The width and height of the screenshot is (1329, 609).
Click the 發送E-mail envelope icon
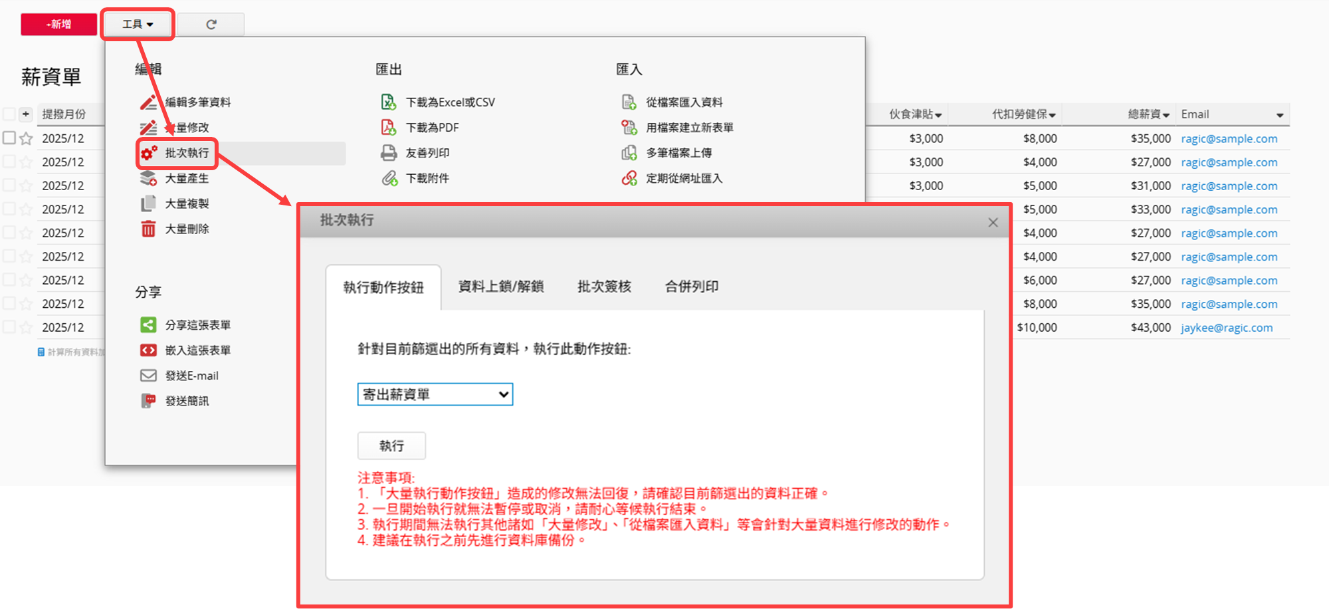tap(148, 376)
